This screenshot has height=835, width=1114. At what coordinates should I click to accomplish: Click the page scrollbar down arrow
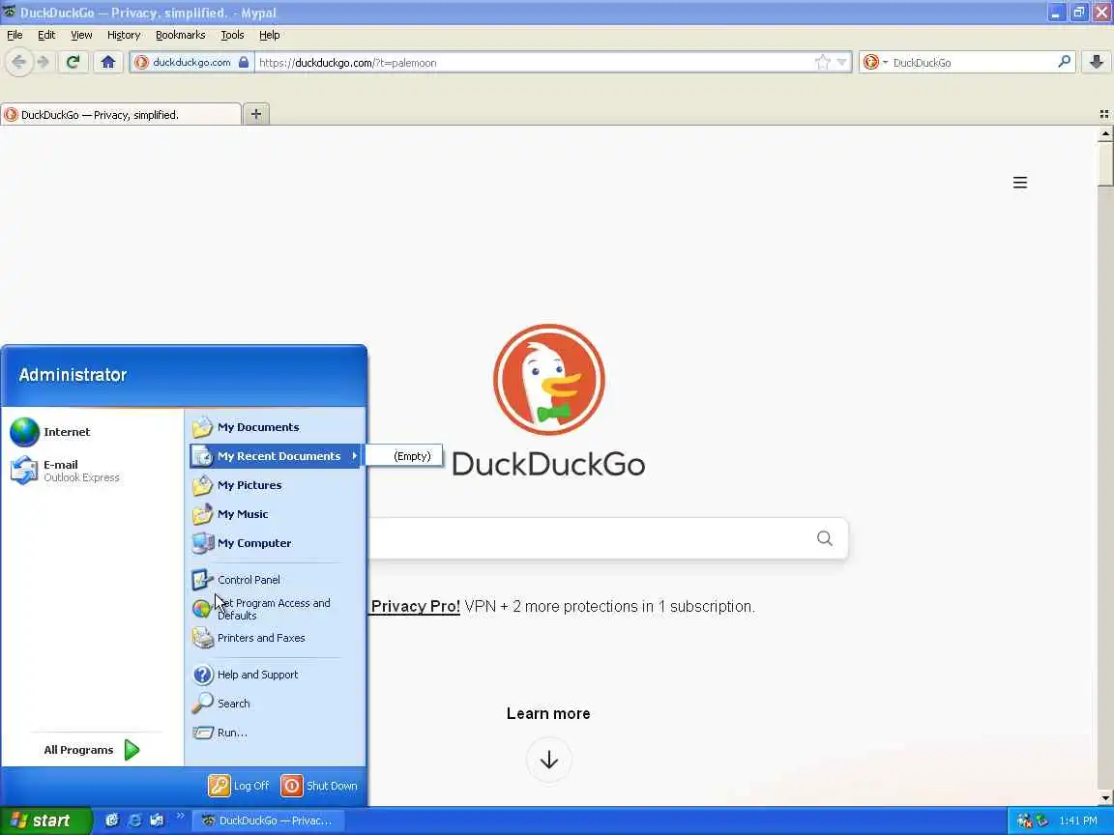click(1105, 798)
